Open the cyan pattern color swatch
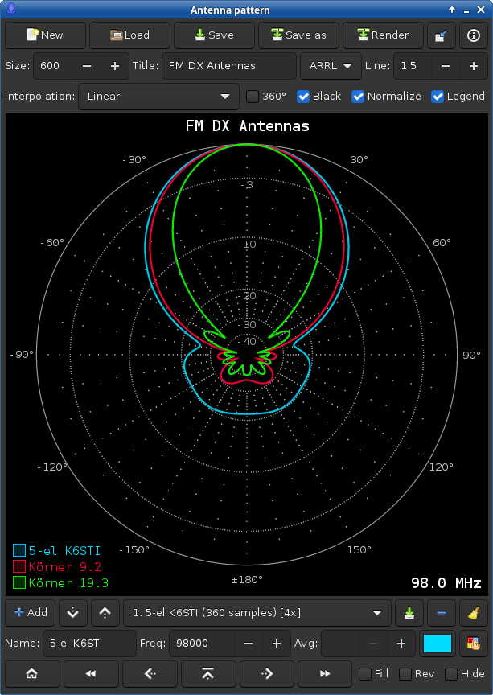493x695 pixels. point(438,644)
